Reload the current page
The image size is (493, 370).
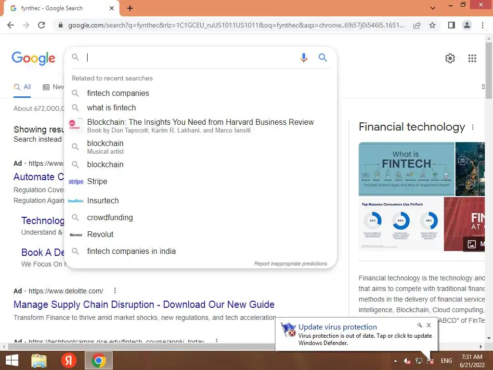(x=41, y=25)
